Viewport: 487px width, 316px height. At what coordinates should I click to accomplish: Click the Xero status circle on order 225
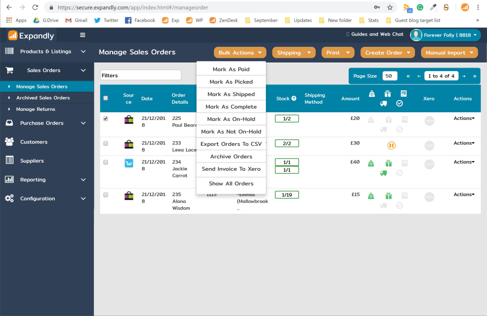click(429, 121)
